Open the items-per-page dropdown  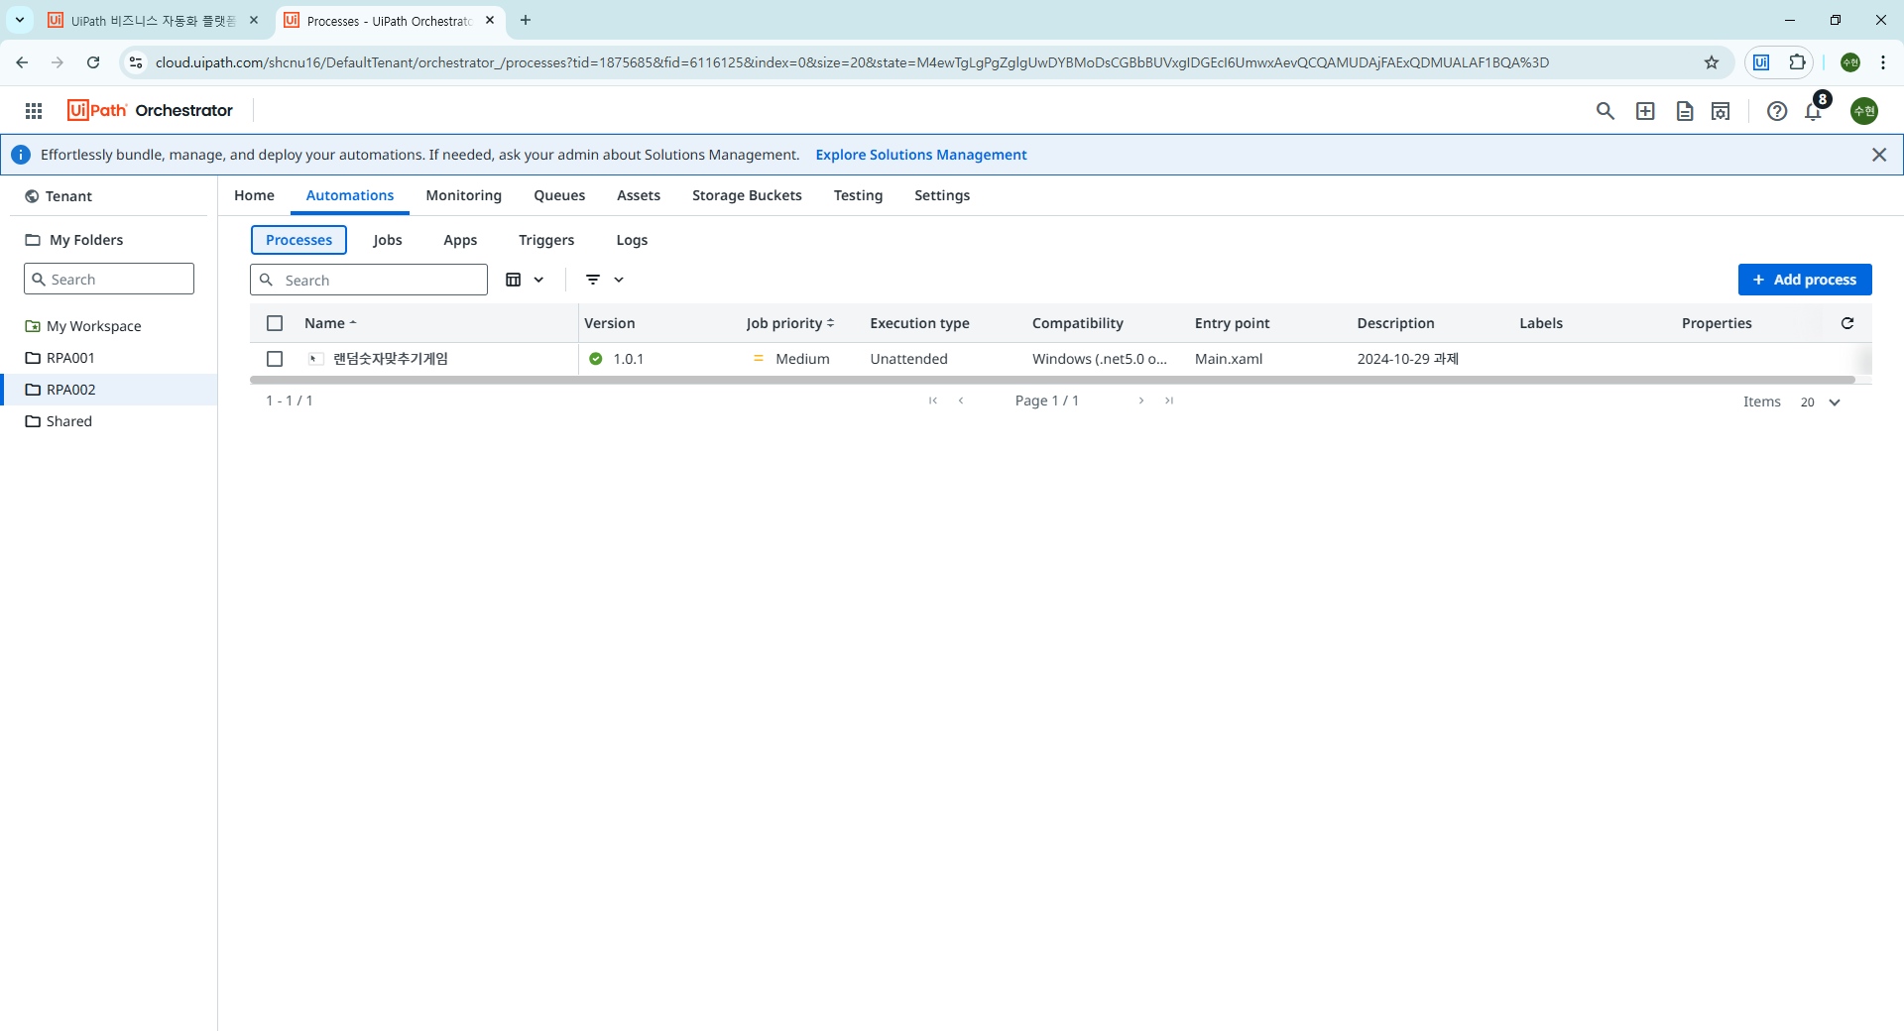1821,401
